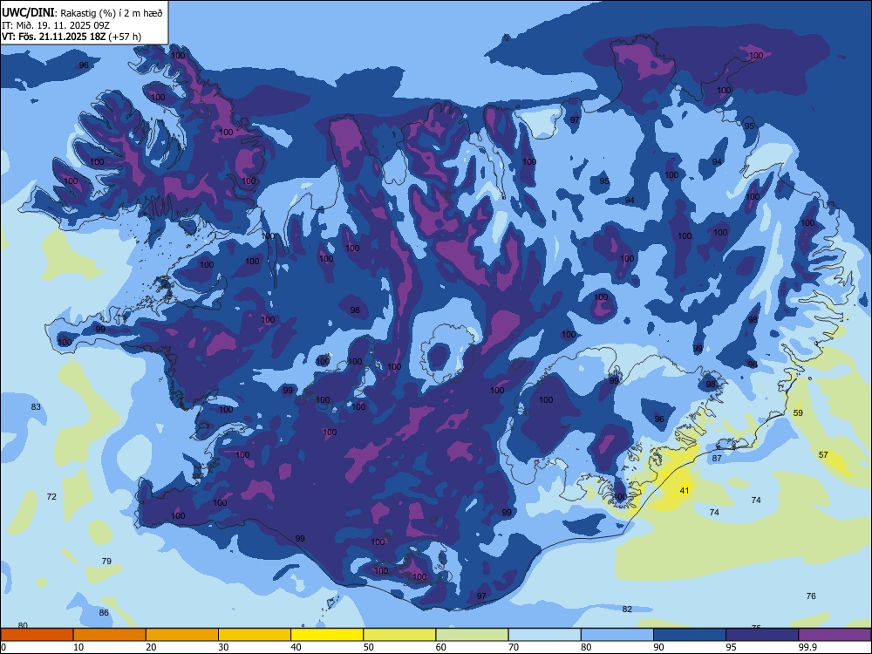Click the legend label '20'
The image size is (872, 654).
tap(151, 647)
